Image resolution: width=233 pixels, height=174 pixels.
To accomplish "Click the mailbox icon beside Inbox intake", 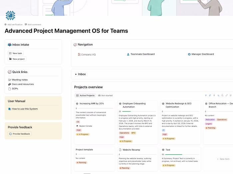I will (x=10, y=45).
